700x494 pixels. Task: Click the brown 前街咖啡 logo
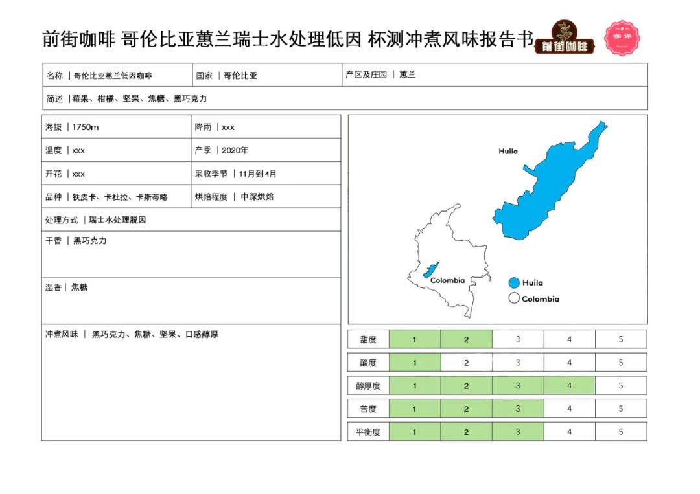pos(564,38)
